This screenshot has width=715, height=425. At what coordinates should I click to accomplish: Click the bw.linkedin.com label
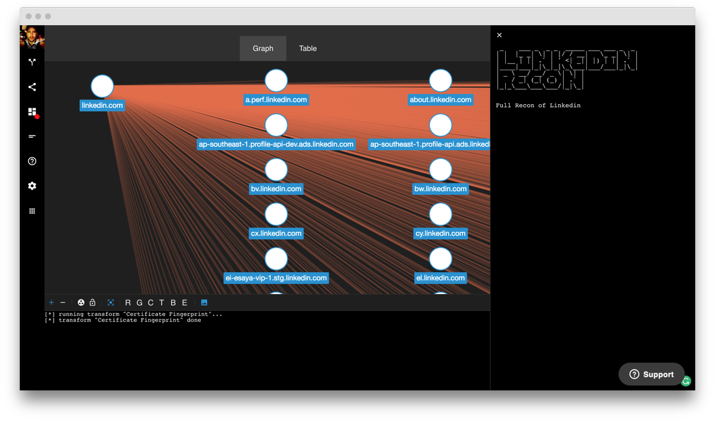pos(441,189)
